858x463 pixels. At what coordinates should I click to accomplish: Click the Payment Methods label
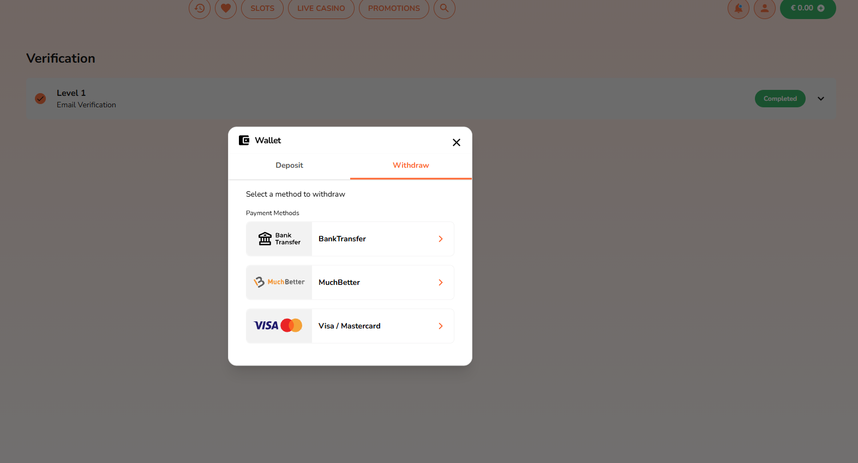[273, 213]
